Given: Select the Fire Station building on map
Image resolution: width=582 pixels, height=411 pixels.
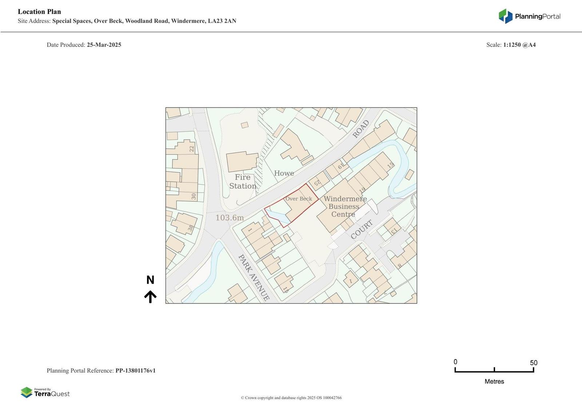Looking at the screenshot, I should pyautogui.click(x=242, y=162).
